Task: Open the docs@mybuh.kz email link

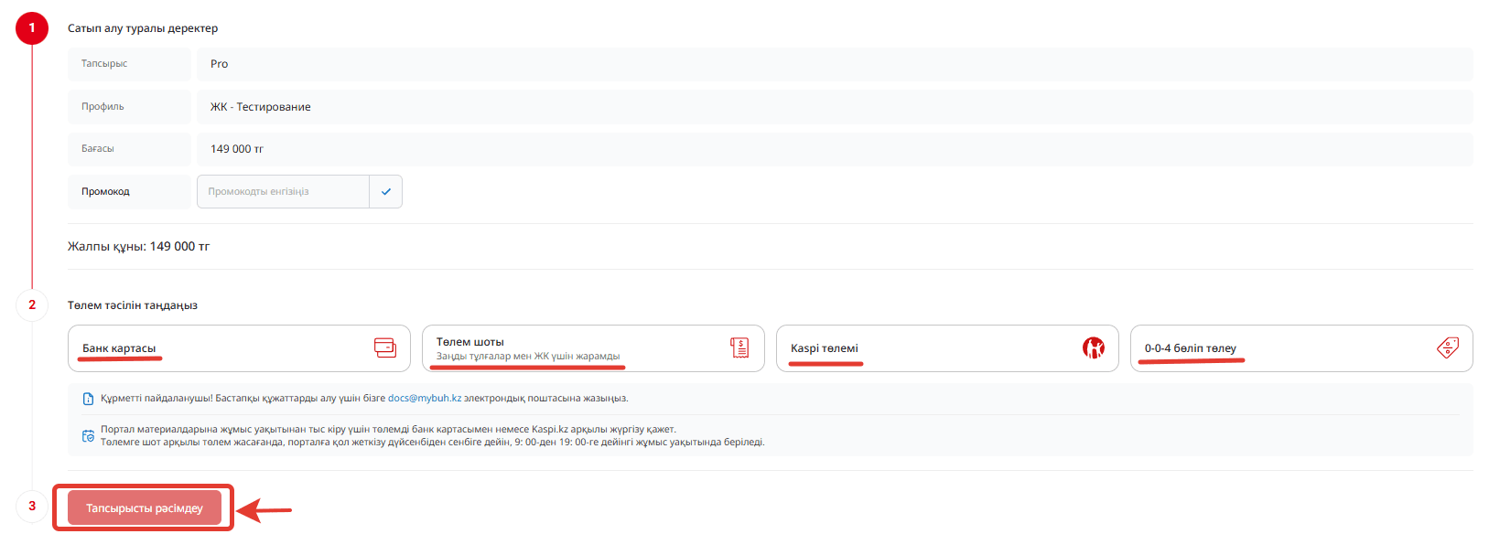Action: [425, 399]
